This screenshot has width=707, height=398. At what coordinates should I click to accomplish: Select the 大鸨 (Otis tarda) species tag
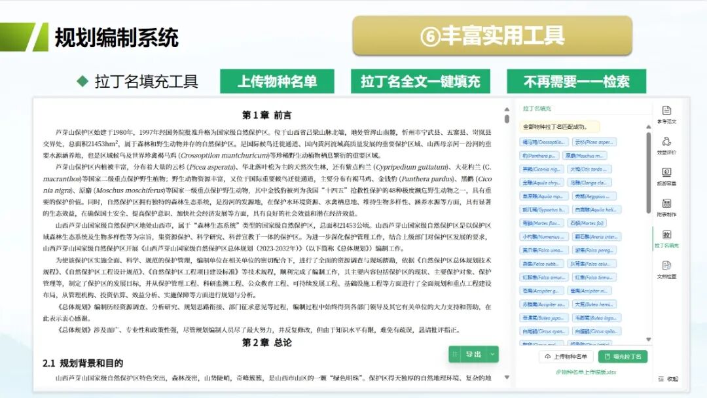point(589,169)
